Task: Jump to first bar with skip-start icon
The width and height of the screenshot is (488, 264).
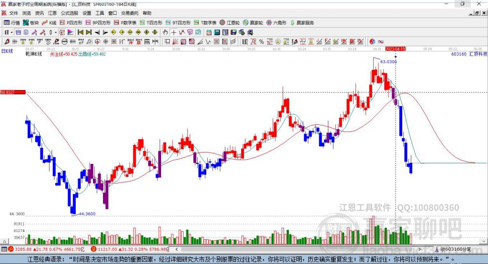Action: [x=80, y=32]
